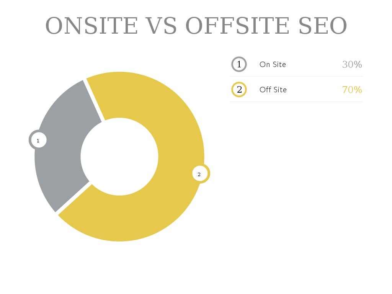
Task: Select marker 2 on the donut chart
Action: point(199,174)
